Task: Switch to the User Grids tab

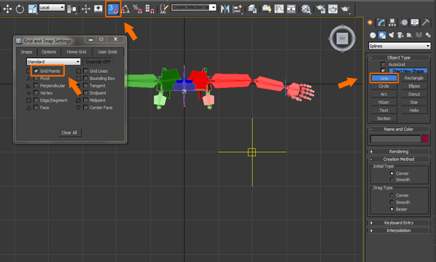Action: coord(108,52)
